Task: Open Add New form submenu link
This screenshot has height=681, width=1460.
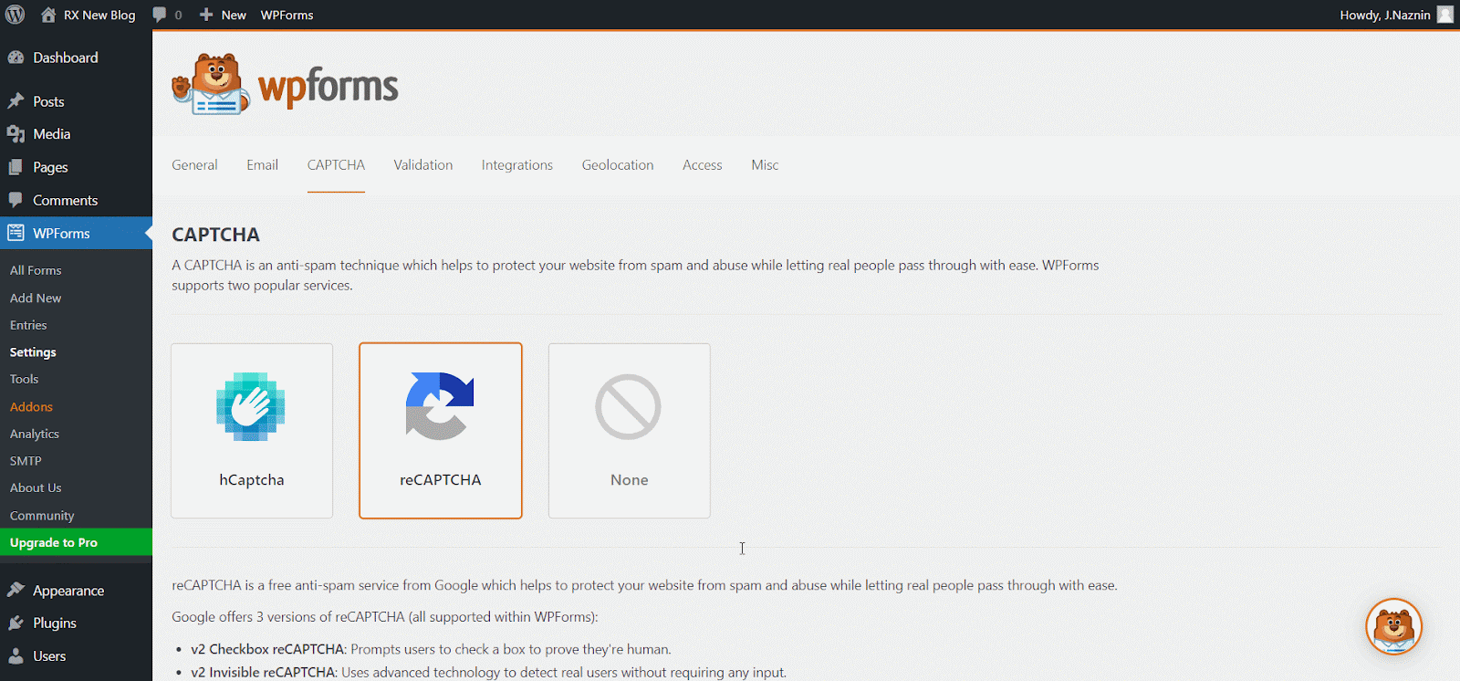Action: point(36,298)
